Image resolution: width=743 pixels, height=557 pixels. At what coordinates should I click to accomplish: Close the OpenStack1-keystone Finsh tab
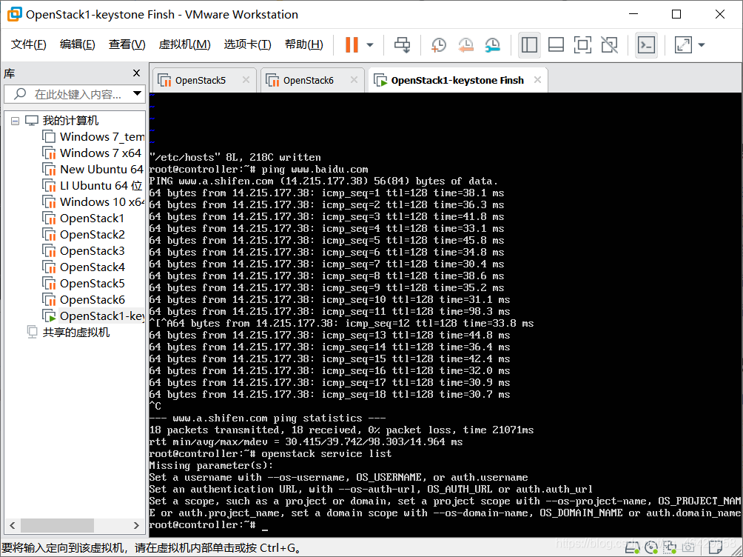(537, 80)
